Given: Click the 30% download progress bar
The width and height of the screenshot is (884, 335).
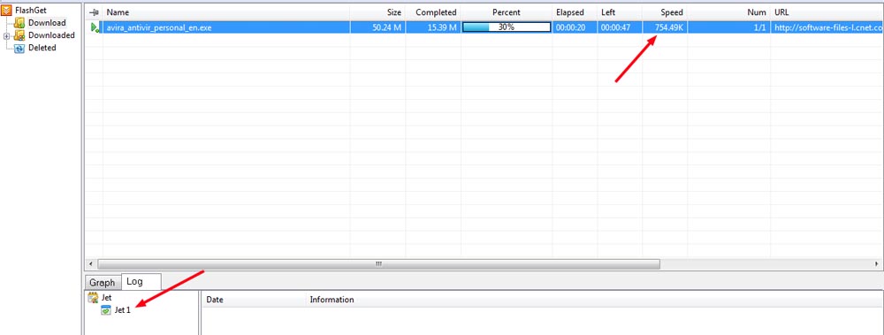Looking at the screenshot, I should (x=507, y=27).
